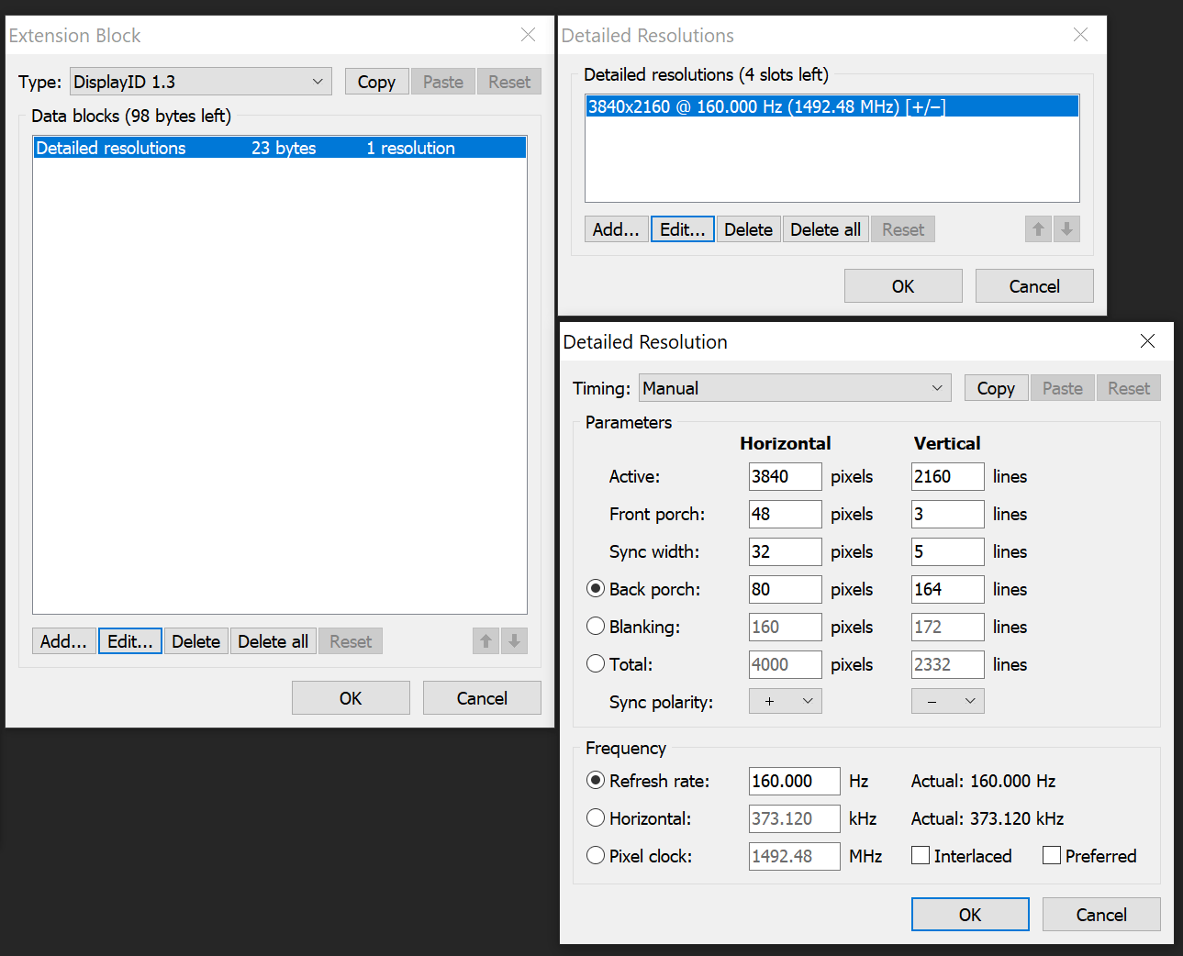1183x956 pixels.
Task: Choose the Total radio option
Action: point(596,664)
